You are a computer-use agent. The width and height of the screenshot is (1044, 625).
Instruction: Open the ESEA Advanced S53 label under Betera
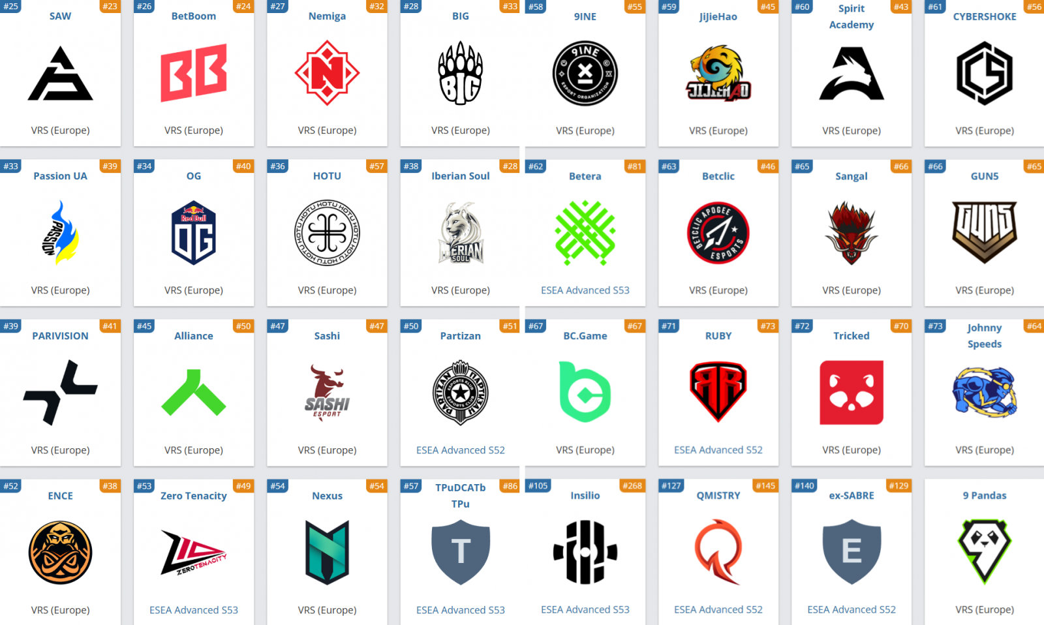pyautogui.click(x=585, y=290)
